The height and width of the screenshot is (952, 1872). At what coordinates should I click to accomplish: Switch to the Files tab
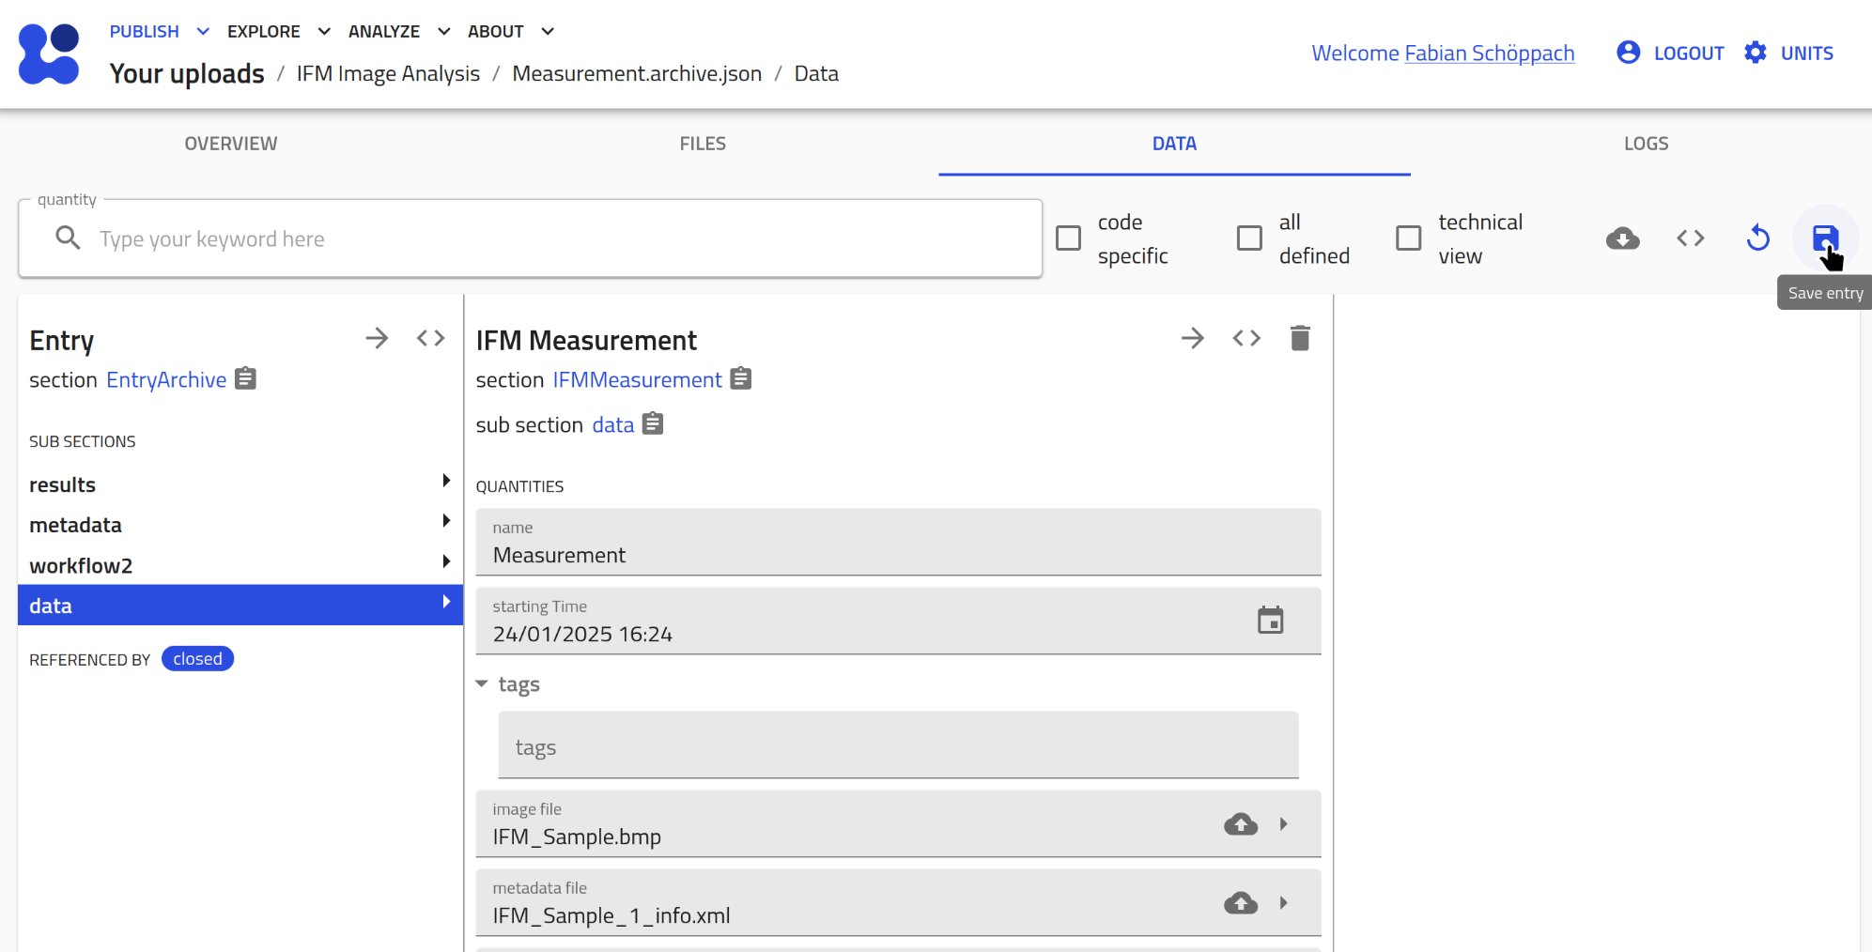point(703,144)
